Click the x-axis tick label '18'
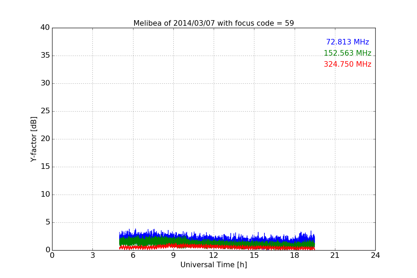The width and height of the screenshot is (417, 278). (295, 255)
